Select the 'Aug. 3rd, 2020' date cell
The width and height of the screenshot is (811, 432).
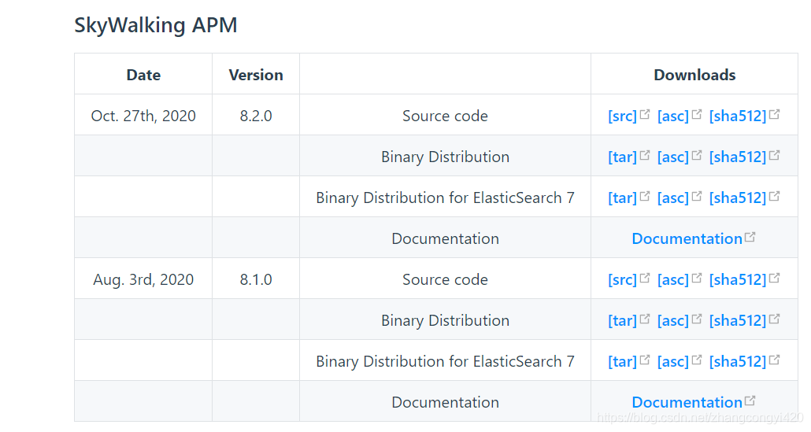143,279
